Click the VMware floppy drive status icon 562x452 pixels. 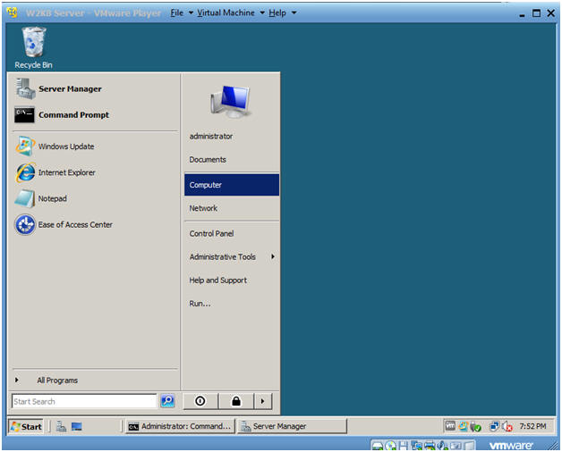pos(404,446)
